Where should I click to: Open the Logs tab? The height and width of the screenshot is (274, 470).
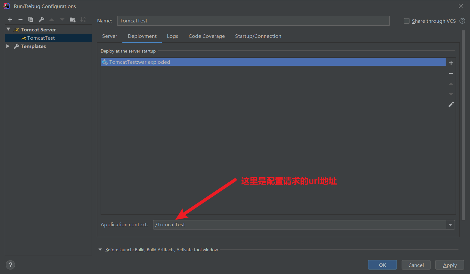[172, 36]
